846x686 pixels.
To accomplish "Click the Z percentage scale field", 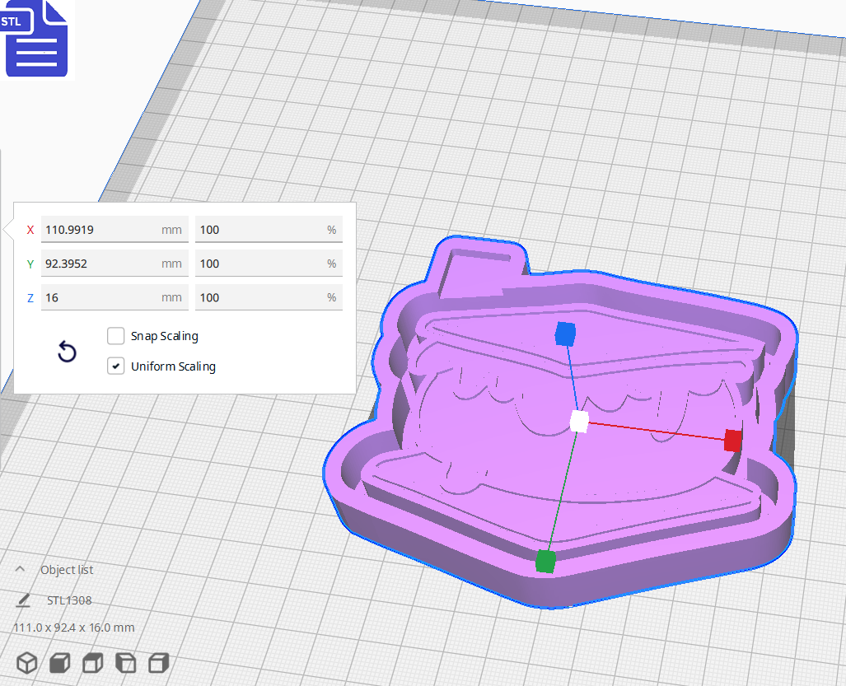I will coord(268,296).
